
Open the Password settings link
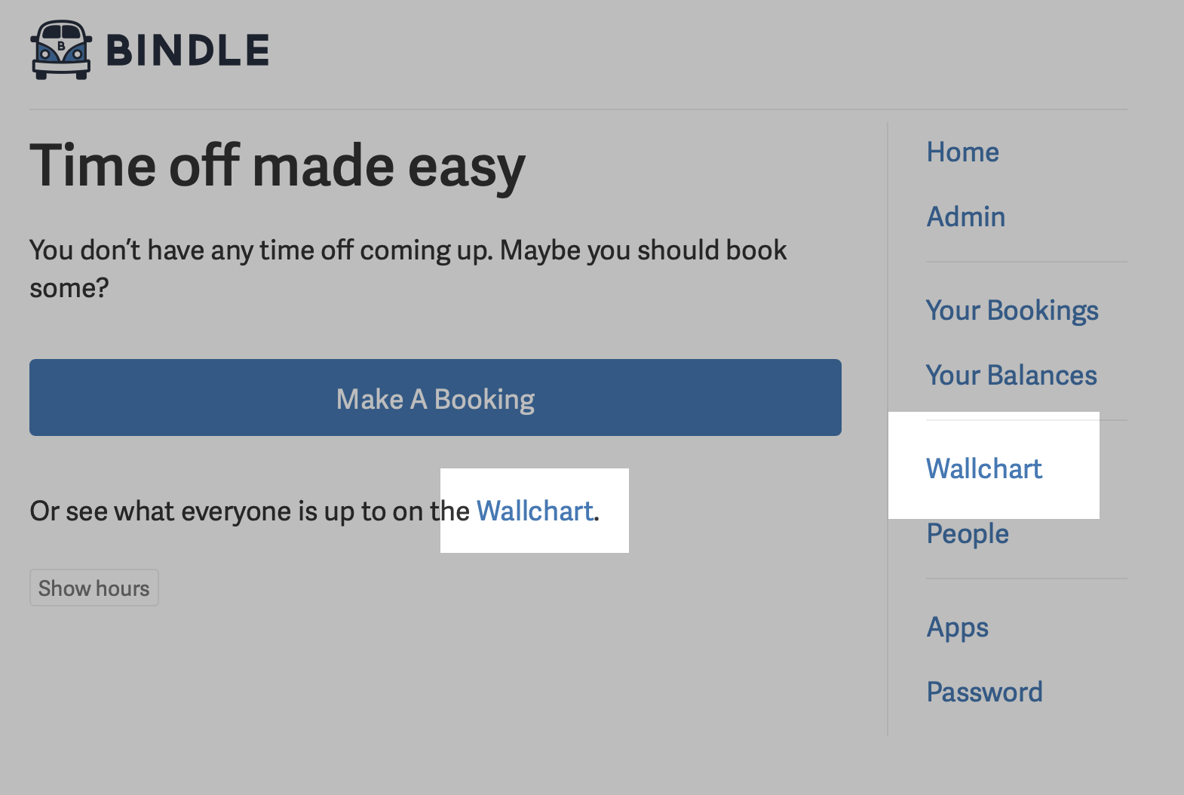pyautogui.click(x=984, y=692)
